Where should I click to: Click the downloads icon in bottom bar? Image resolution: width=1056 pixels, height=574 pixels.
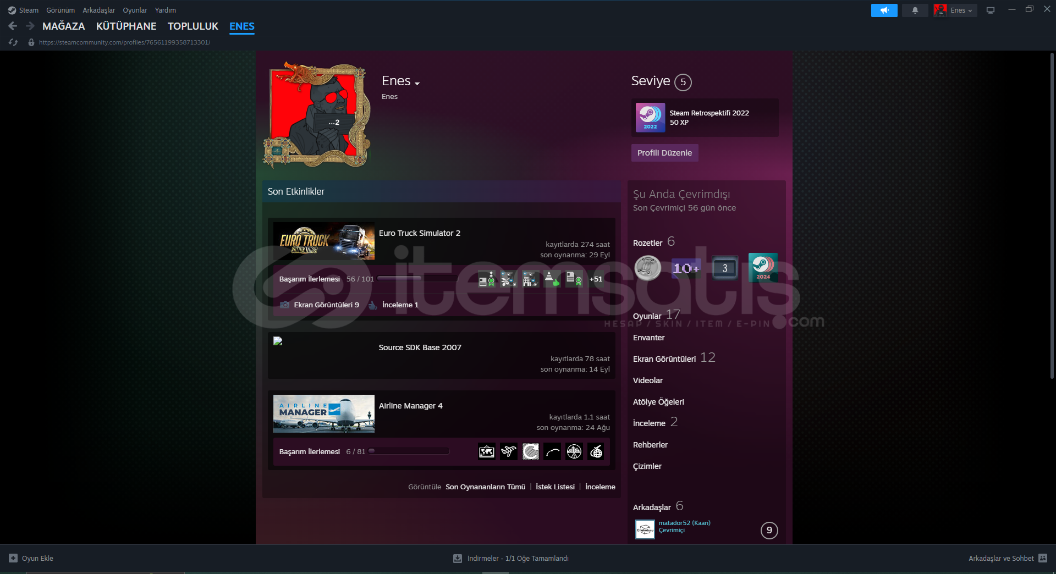(x=457, y=559)
